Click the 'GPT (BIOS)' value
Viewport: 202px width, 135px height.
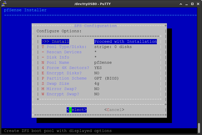click(x=107, y=78)
